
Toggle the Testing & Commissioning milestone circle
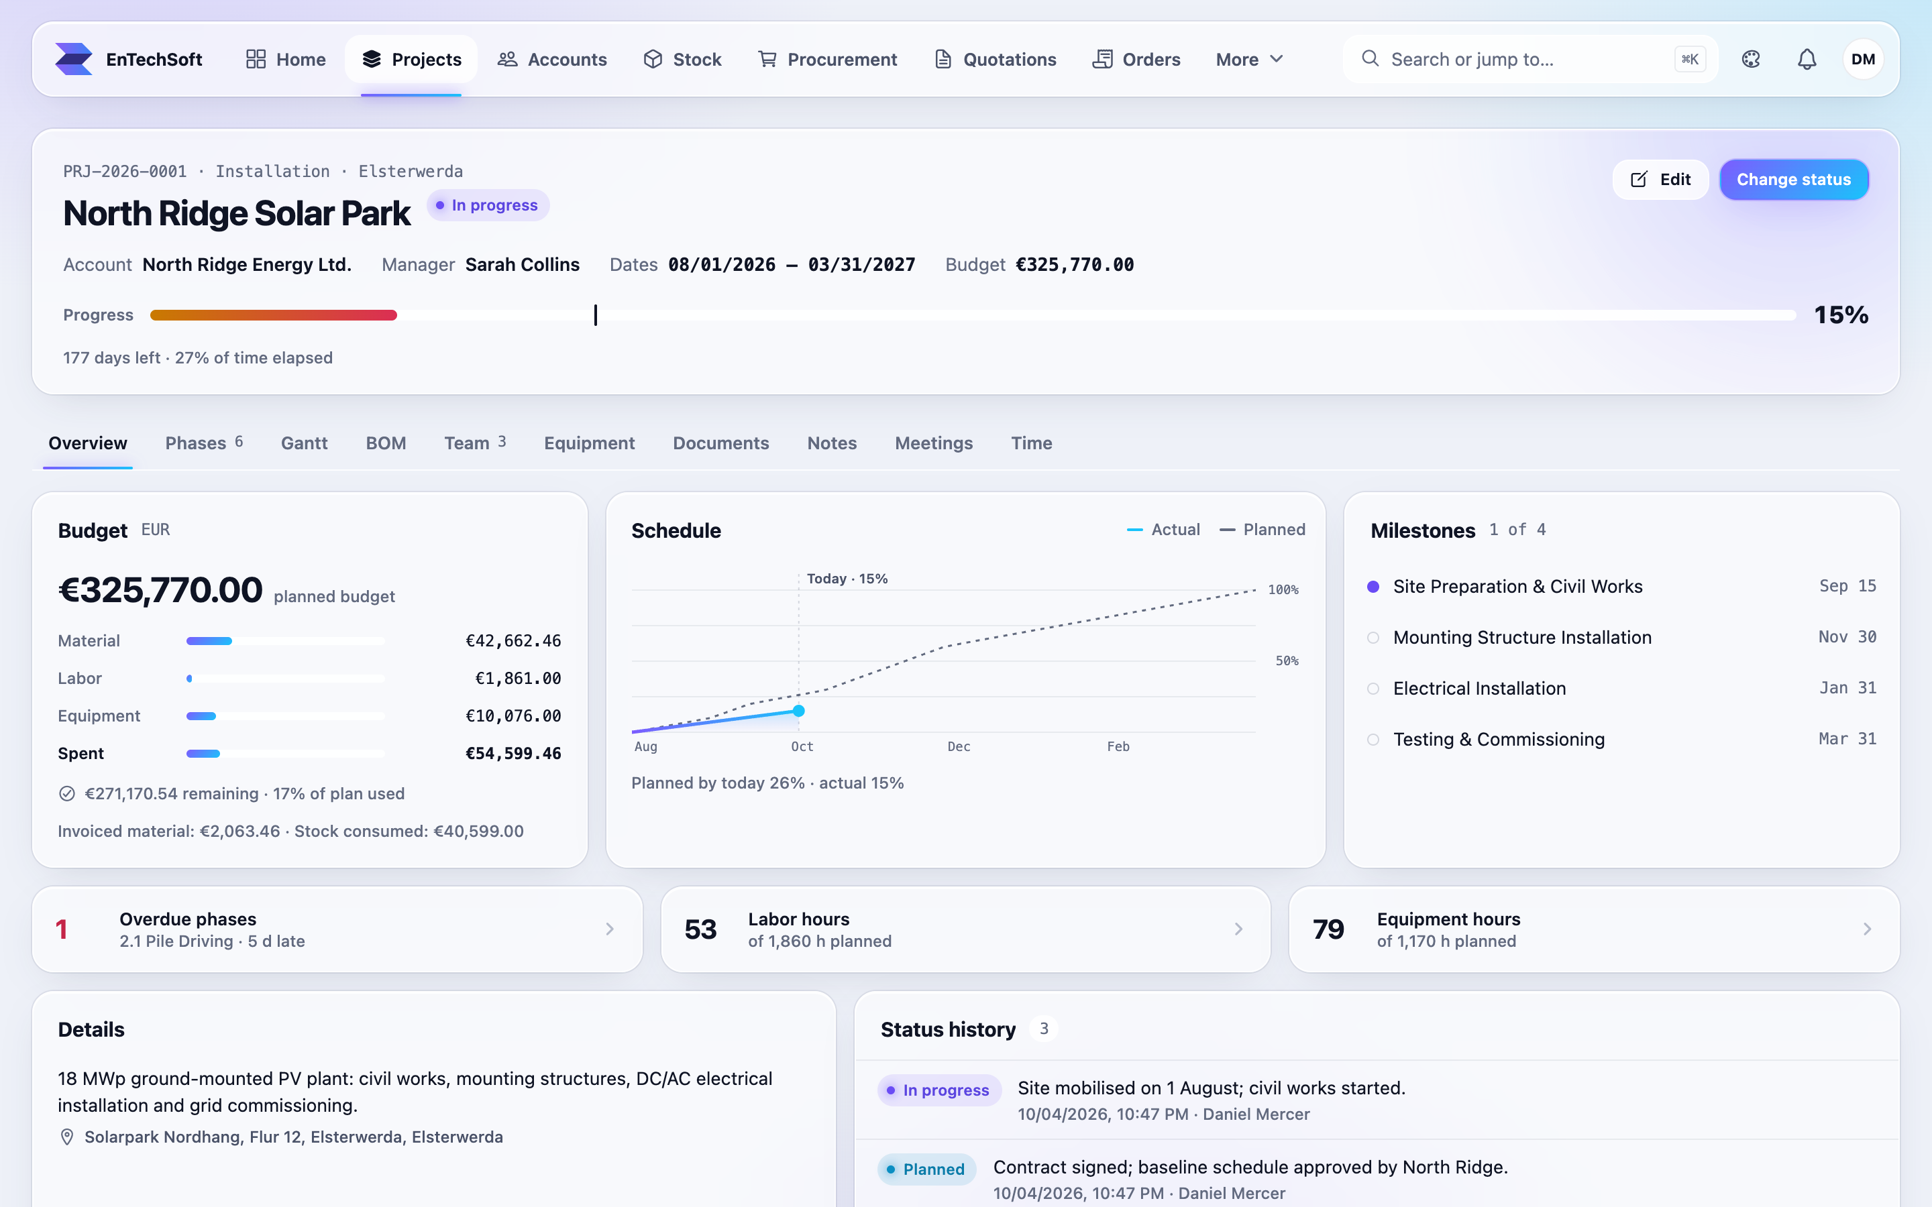coord(1373,739)
